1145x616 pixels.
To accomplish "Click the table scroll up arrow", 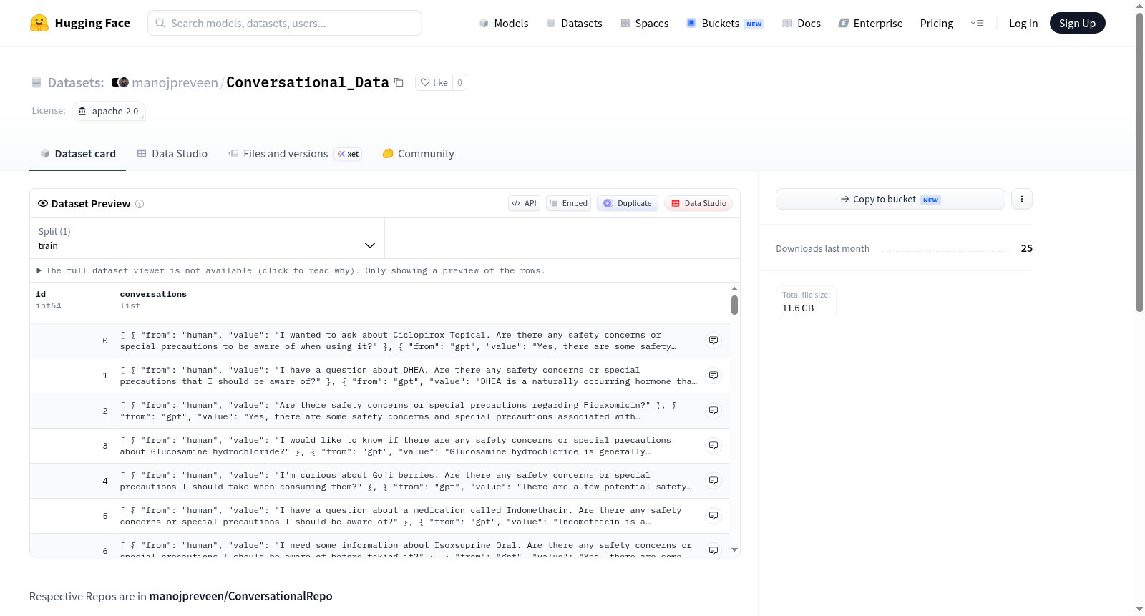I will click(734, 289).
